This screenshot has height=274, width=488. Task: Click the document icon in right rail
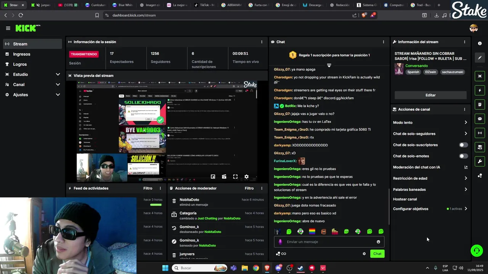point(480,104)
